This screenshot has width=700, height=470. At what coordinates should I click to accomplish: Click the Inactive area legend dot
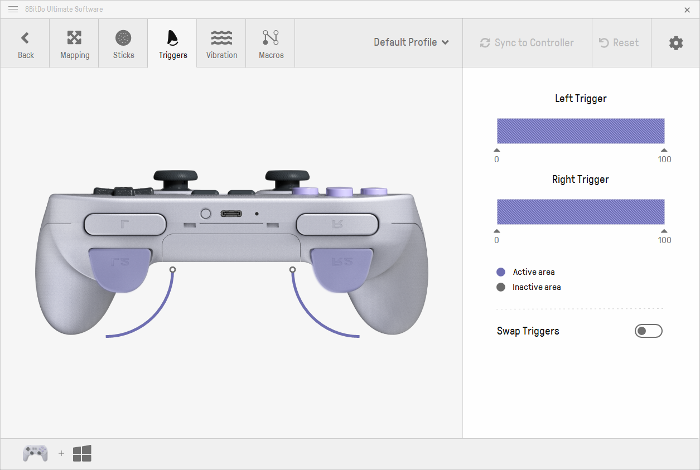point(501,287)
